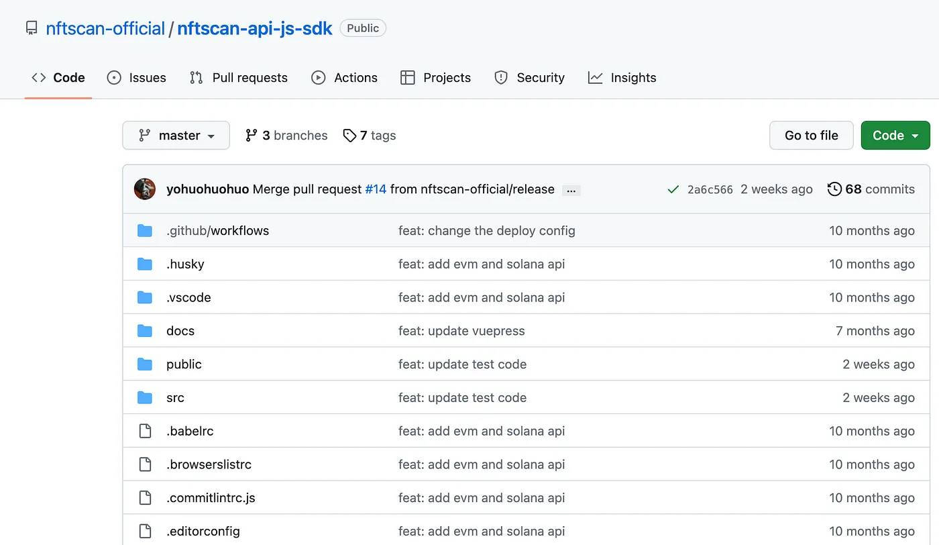The height and width of the screenshot is (545, 939).
Task: Click the .browserslistrc file icon
Action: click(x=145, y=464)
